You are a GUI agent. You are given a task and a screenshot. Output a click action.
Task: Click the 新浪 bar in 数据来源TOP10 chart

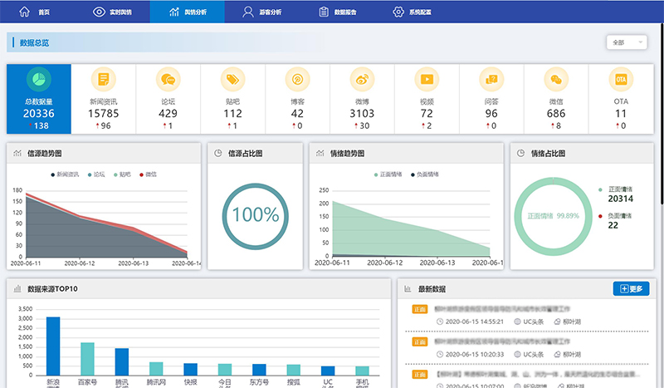53,346
